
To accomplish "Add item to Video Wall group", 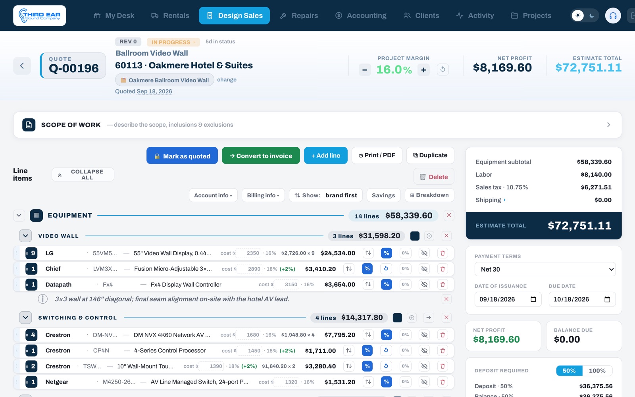I will pyautogui.click(x=429, y=236).
